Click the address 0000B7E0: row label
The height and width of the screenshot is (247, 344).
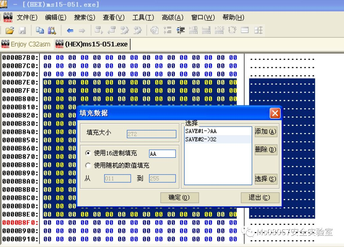click(x=20, y=82)
